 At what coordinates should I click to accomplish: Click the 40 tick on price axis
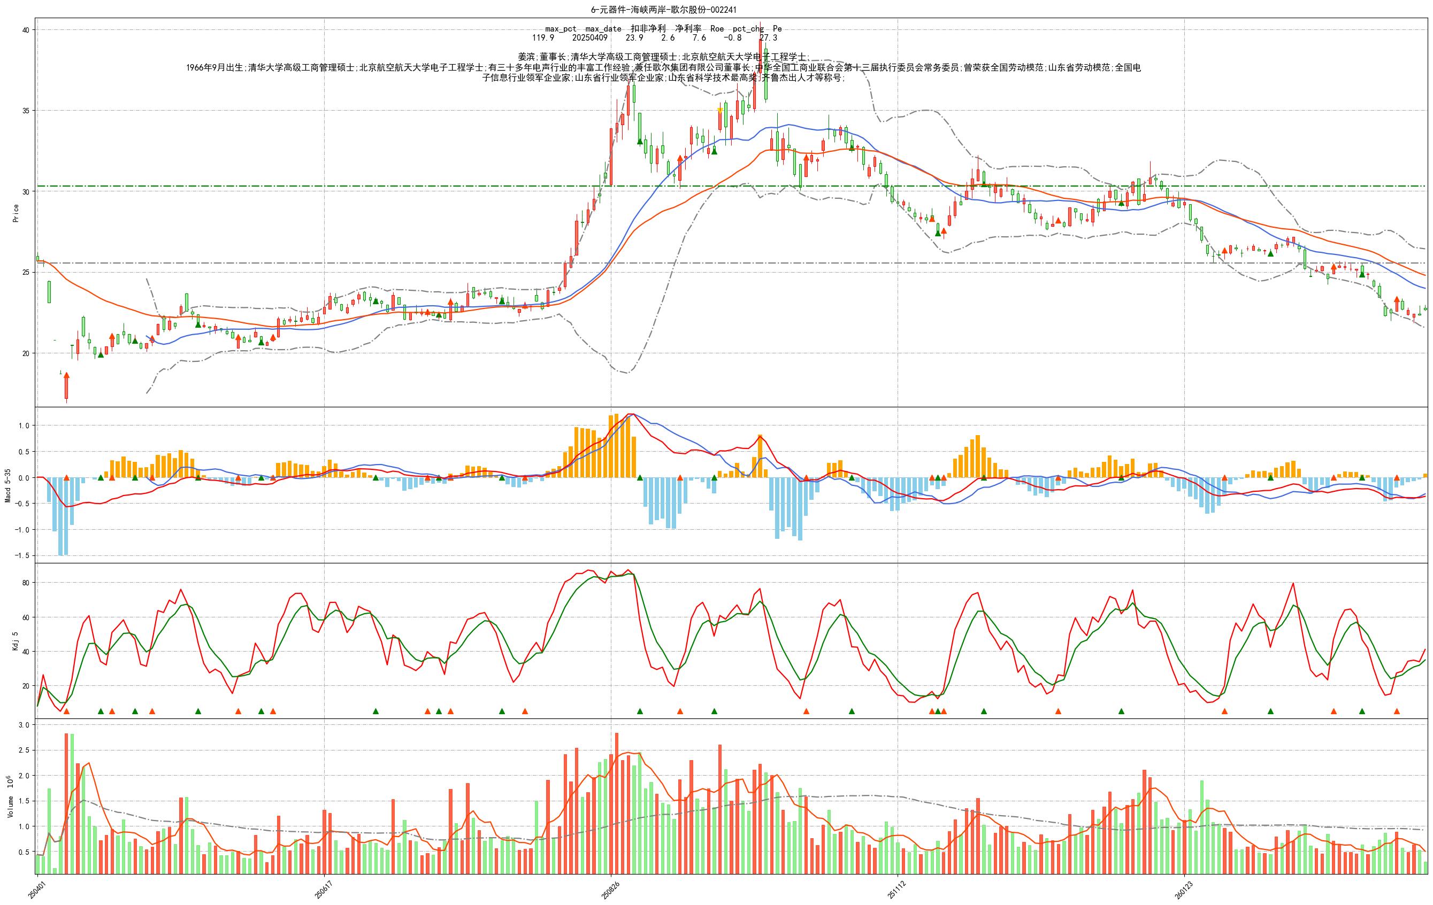(x=26, y=30)
